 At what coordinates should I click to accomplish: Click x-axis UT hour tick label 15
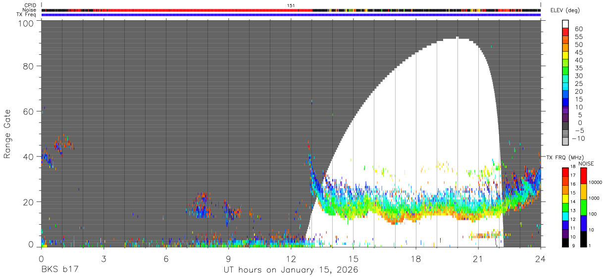pyautogui.click(x=354, y=259)
